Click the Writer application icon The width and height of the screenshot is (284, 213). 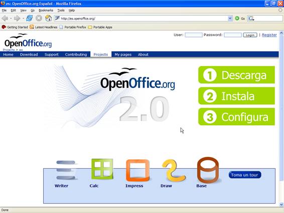tap(66, 170)
